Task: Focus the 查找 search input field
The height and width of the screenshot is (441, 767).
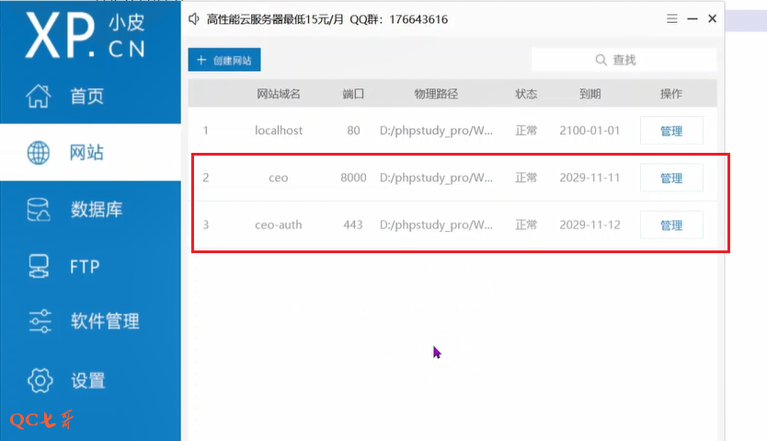Action: (644, 60)
